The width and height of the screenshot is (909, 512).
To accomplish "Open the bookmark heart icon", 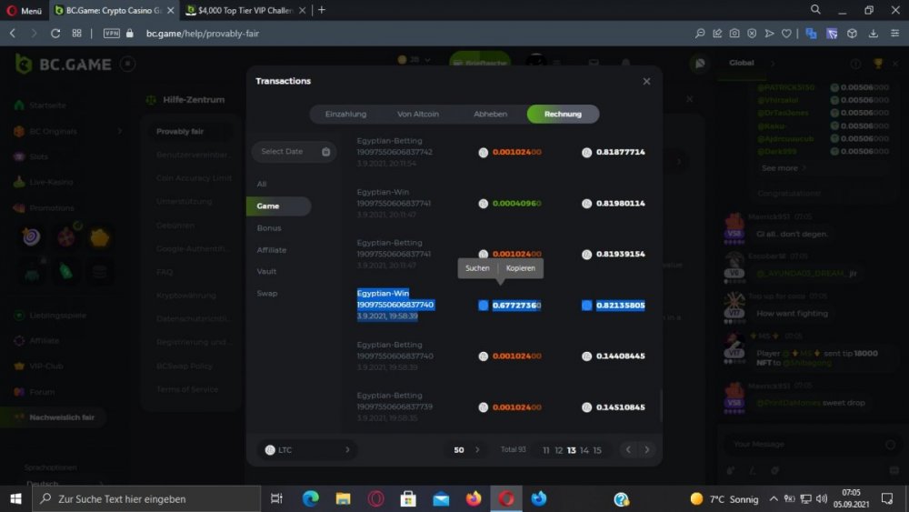I will coord(785,33).
